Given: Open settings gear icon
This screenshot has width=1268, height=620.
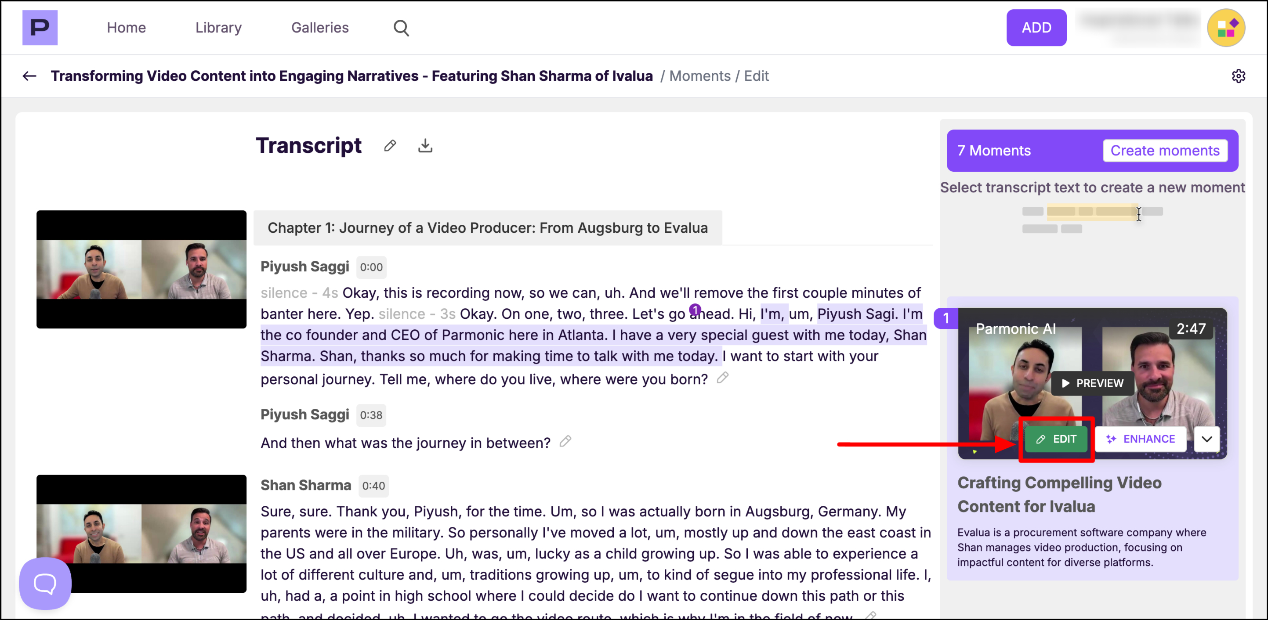Looking at the screenshot, I should coord(1239,76).
